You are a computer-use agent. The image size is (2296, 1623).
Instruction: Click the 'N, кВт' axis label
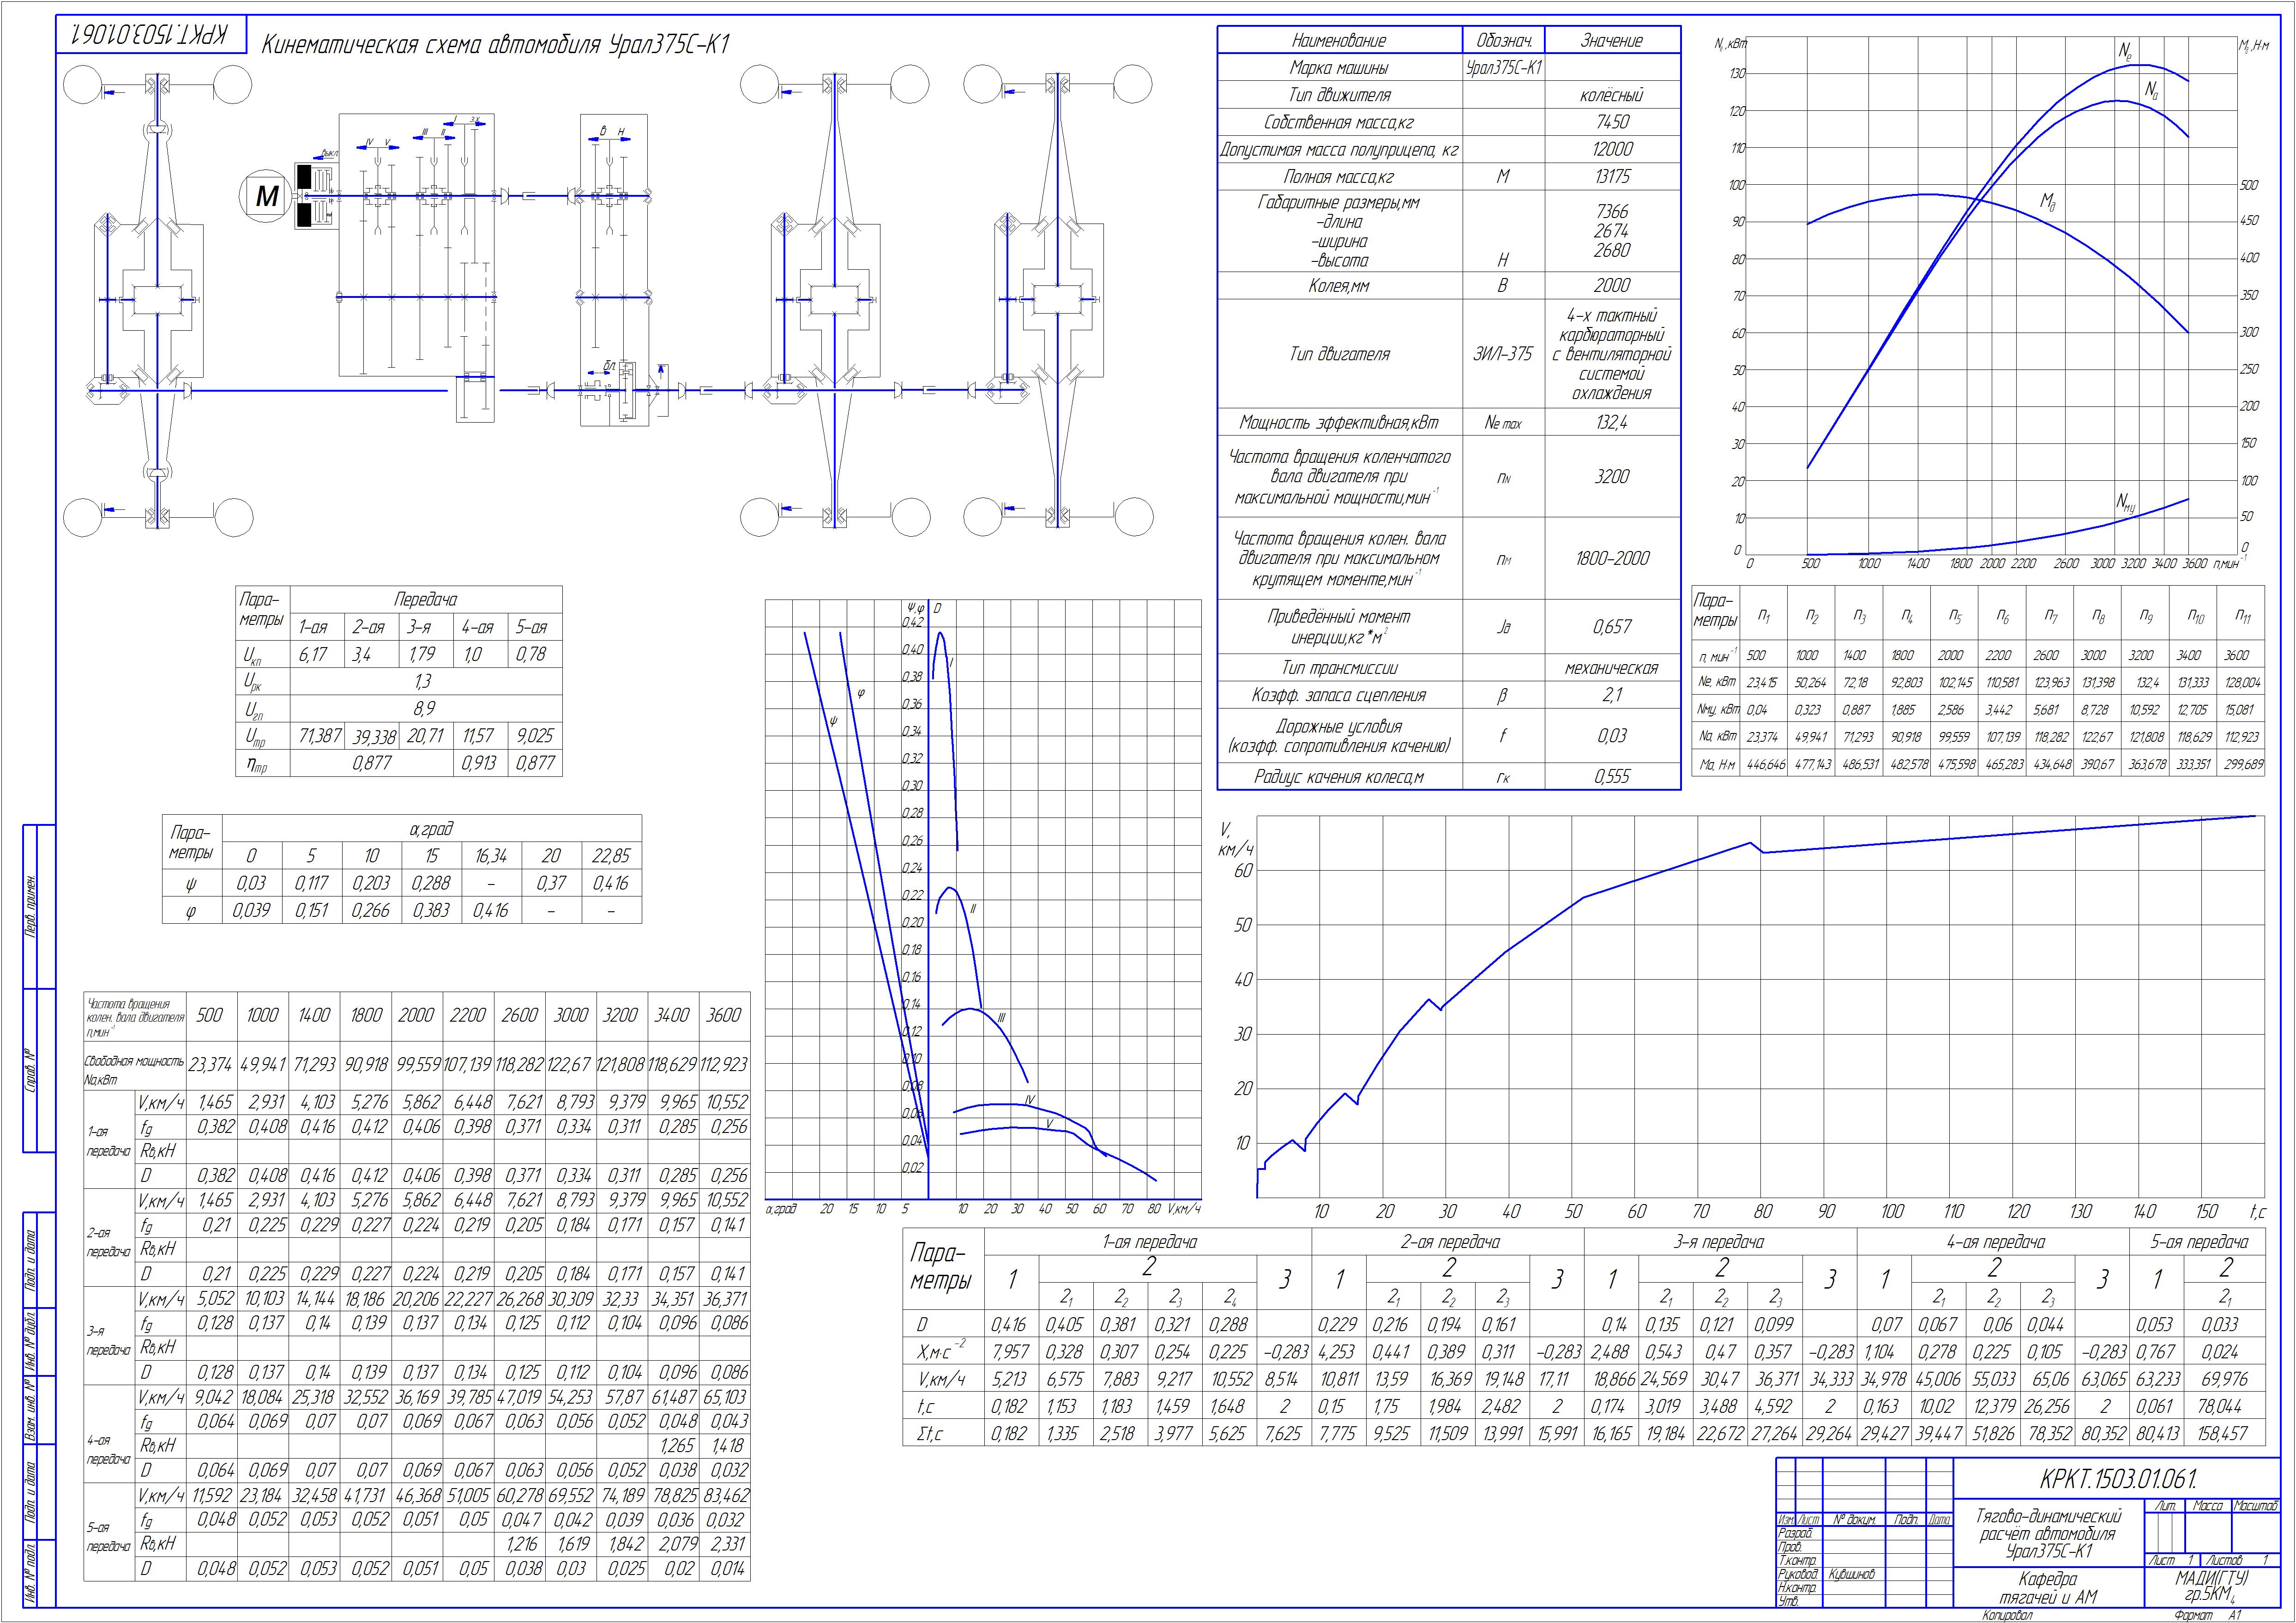[x=1730, y=44]
